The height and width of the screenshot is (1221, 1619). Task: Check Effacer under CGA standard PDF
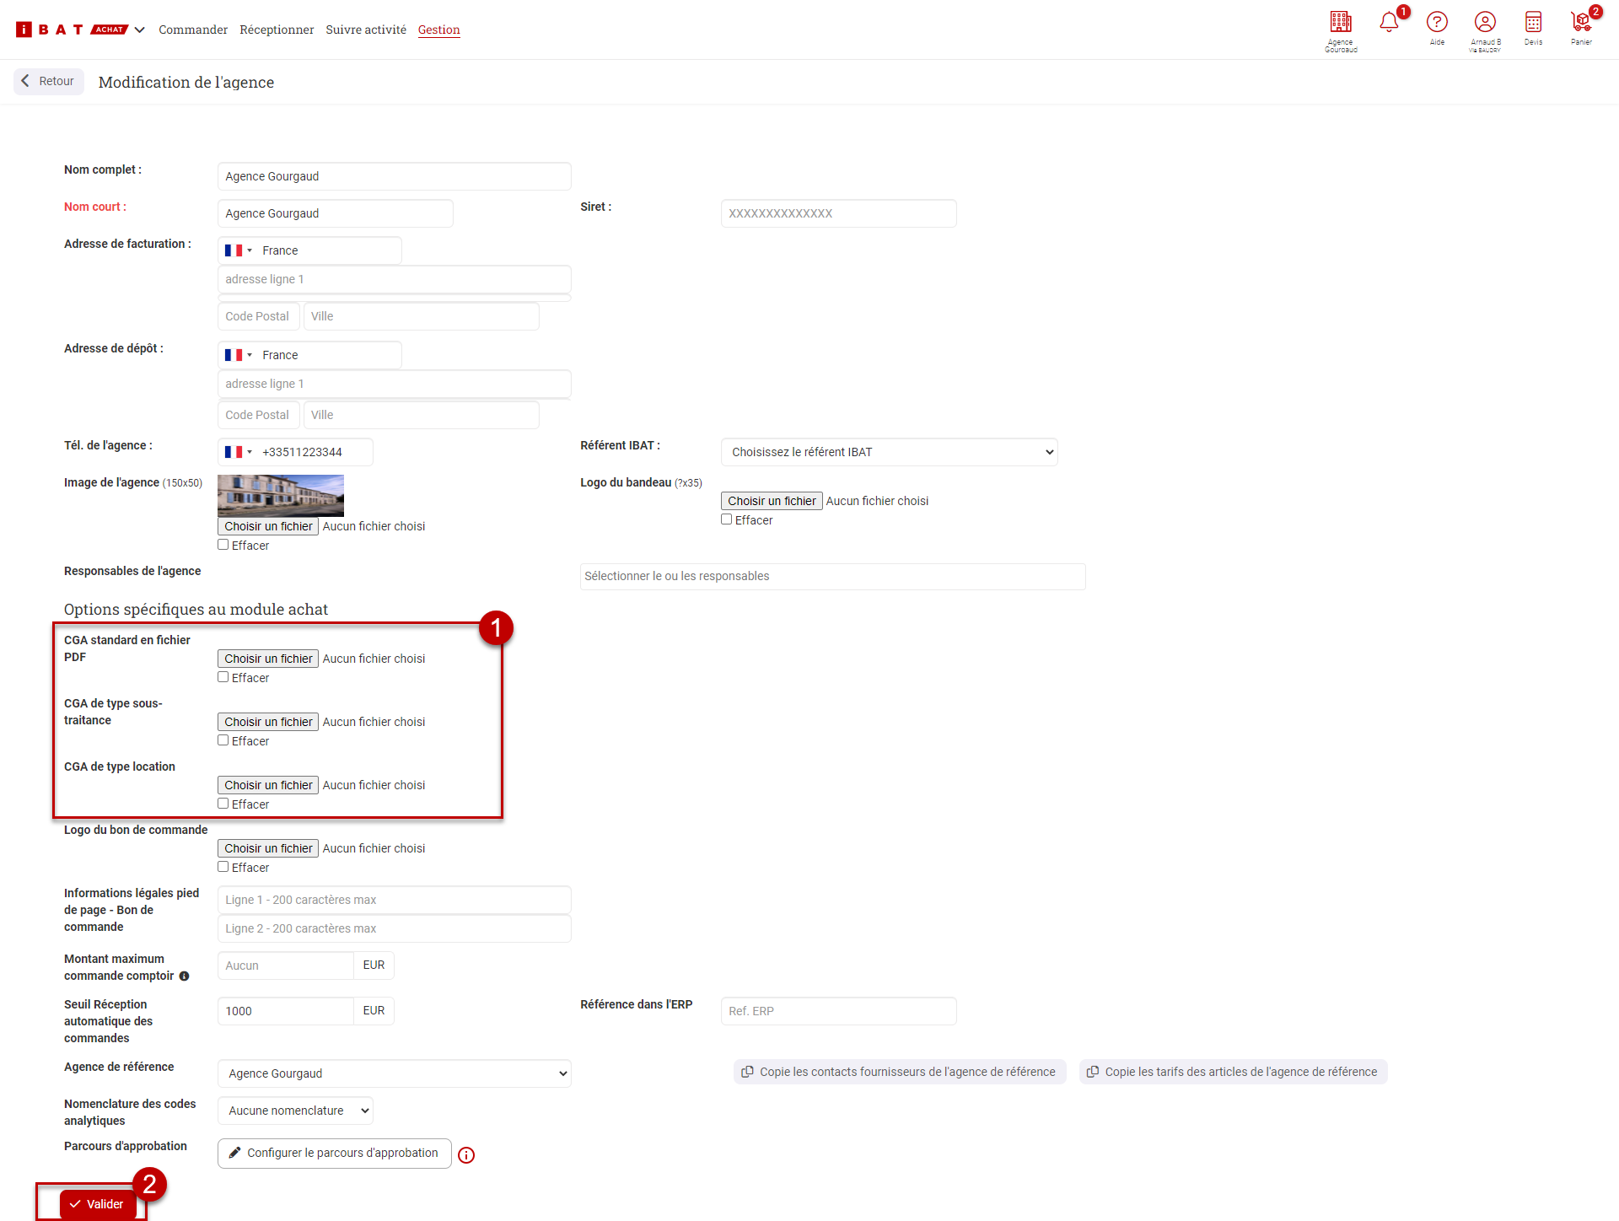click(223, 677)
